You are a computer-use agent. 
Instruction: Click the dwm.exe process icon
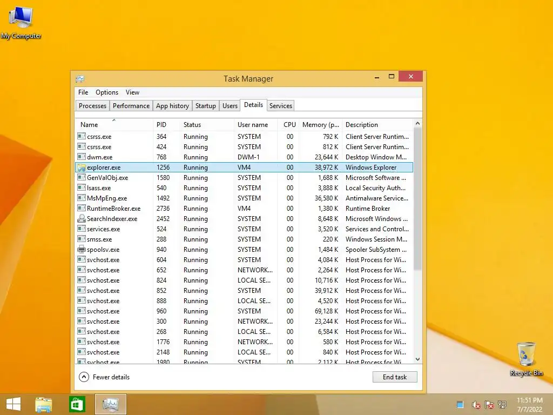pos(82,157)
